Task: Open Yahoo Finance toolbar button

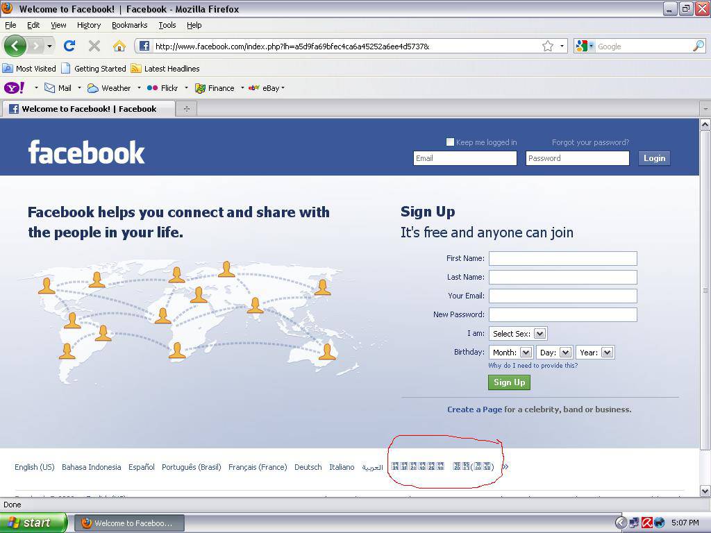Action: point(215,88)
